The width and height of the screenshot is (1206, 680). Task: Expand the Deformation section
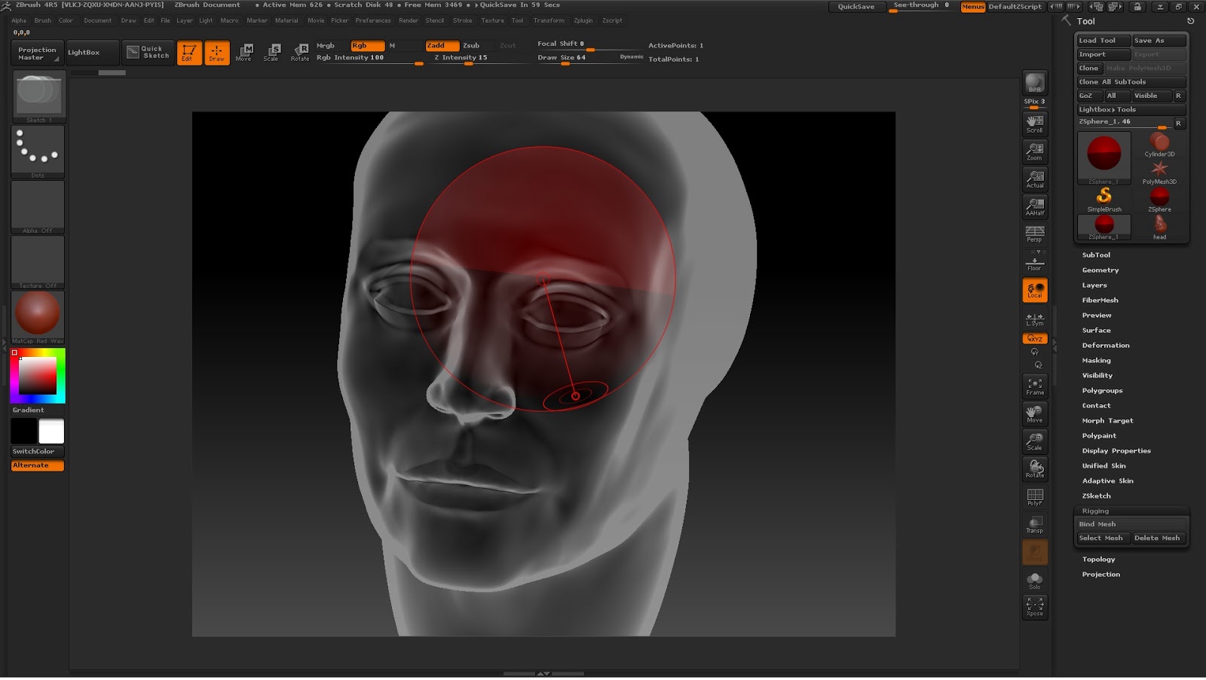(1105, 346)
